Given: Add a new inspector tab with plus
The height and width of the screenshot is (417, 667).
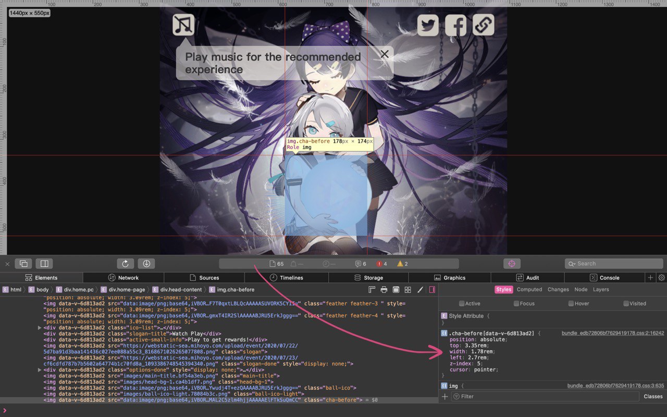Looking at the screenshot, I should tap(650, 278).
